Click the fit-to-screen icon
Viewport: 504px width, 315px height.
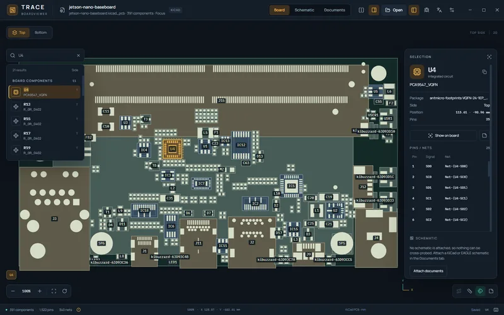tap(54, 291)
